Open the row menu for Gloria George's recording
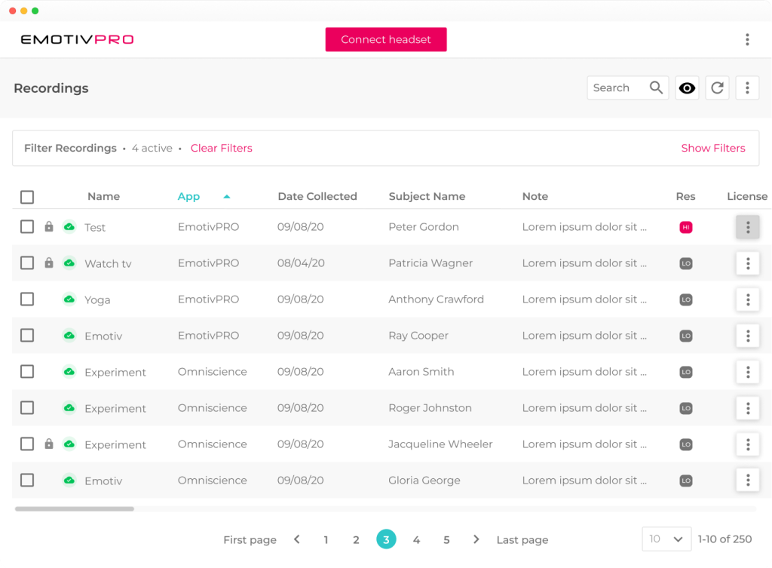The image size is (772, 568). click(x=747, y=480)
